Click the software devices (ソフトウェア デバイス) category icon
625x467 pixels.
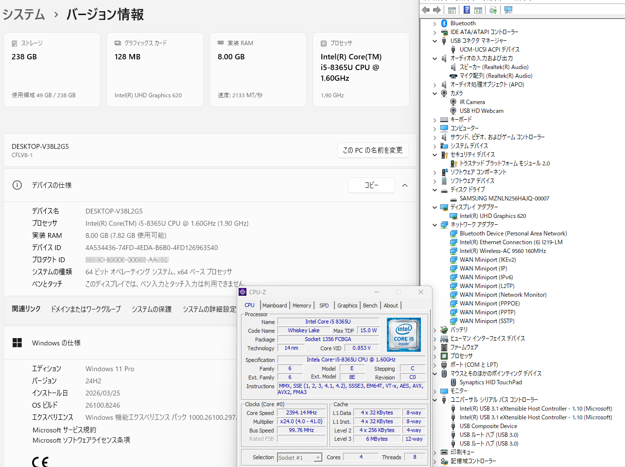click(444, 181)
